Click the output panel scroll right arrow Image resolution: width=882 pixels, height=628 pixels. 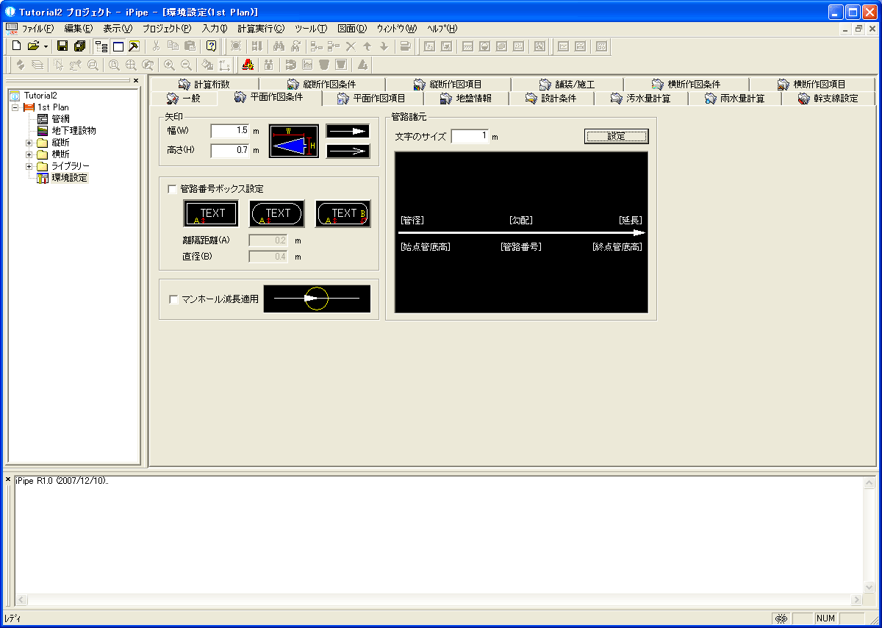click(x=857, y=599)
